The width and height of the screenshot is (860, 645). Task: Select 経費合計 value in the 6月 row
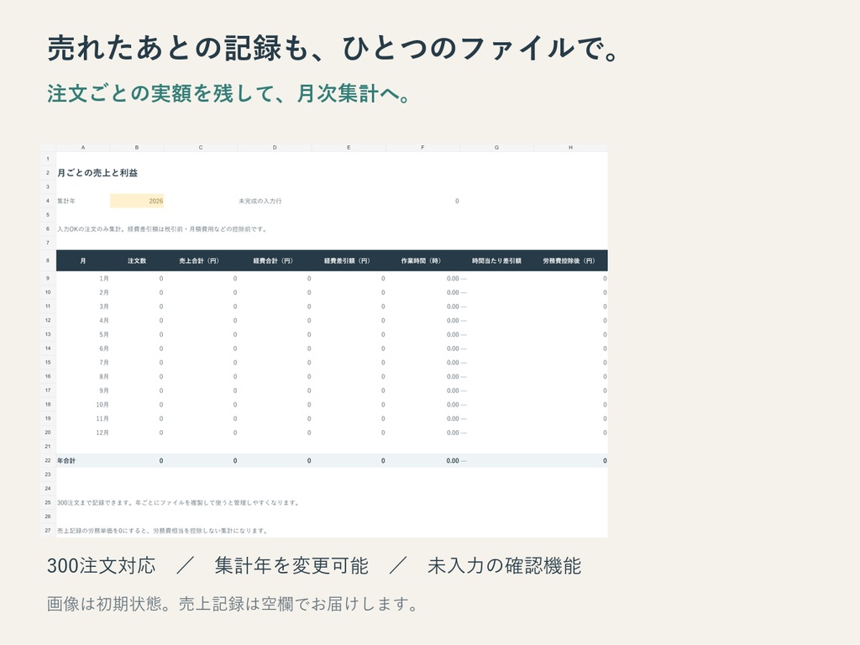[309, 349]
